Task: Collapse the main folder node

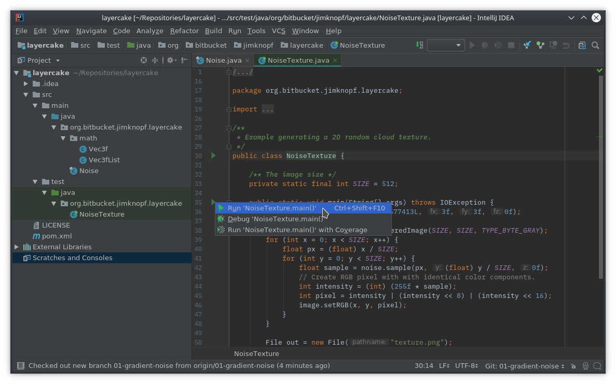Action: pyautogui.click(x=35, y=106)
